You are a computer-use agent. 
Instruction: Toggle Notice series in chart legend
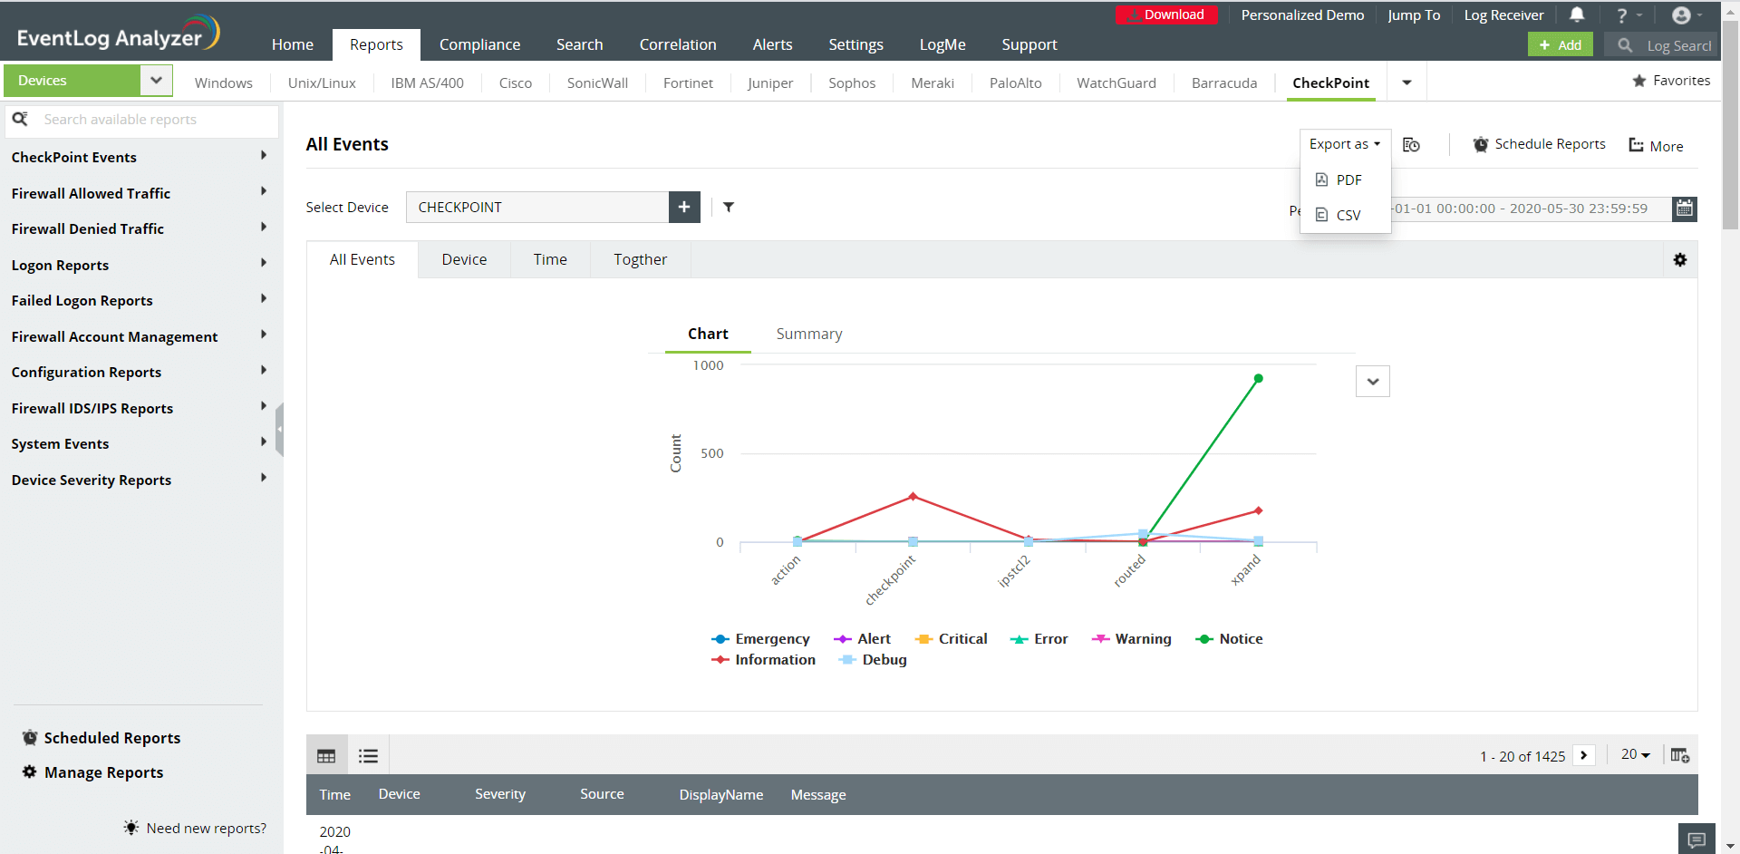click(1229, 639)
